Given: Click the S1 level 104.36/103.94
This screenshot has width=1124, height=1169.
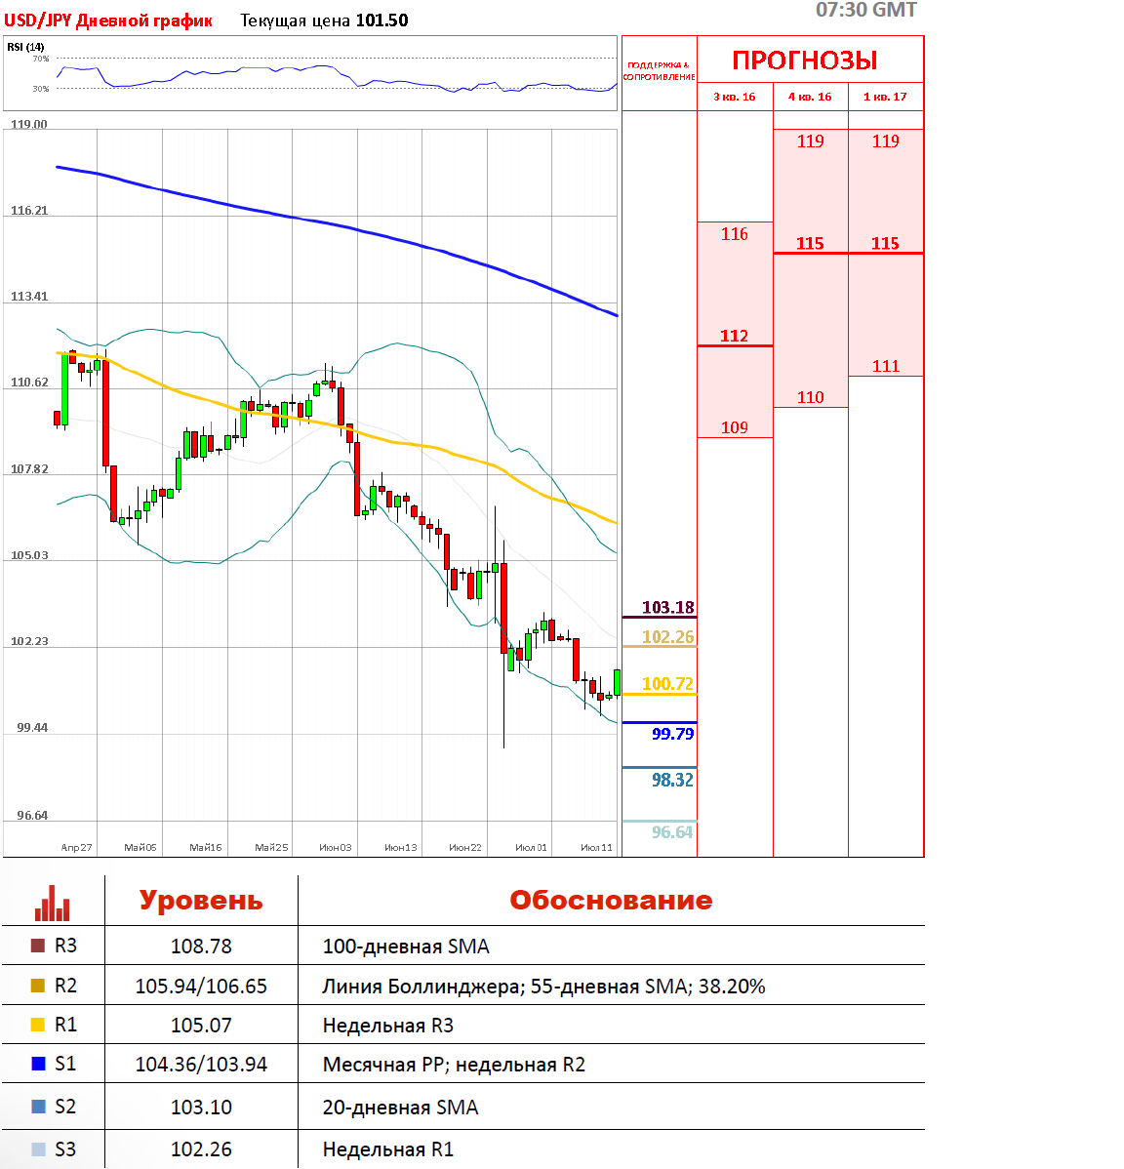Looking at the screenshot, I should point(201,1064).
